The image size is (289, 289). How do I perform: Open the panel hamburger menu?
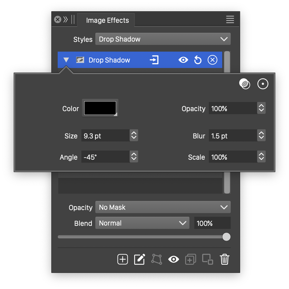click(230, 20)
